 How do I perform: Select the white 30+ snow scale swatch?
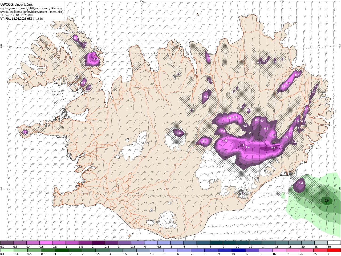pyautogui.click(x=334, y=243)
